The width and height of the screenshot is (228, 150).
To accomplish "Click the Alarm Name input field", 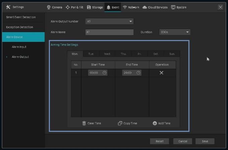I will tap(109, 32).
